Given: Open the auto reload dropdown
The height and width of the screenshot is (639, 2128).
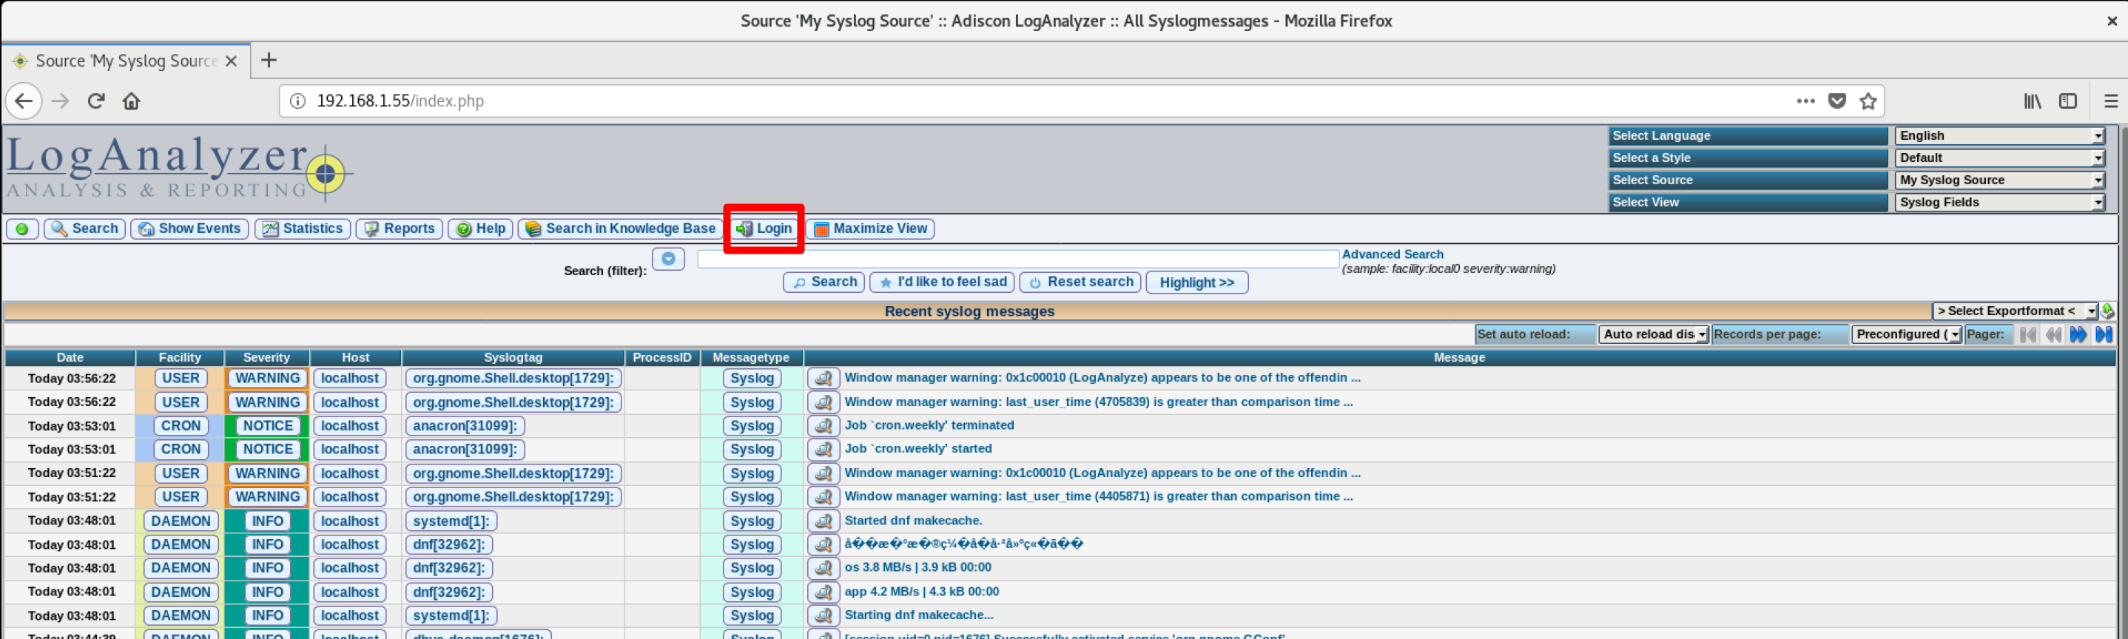Looking at the screenshot, I should (1654, 334).
